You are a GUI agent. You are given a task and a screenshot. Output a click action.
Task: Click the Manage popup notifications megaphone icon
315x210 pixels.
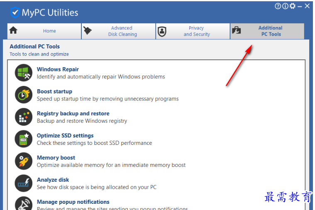coord(24,203)
